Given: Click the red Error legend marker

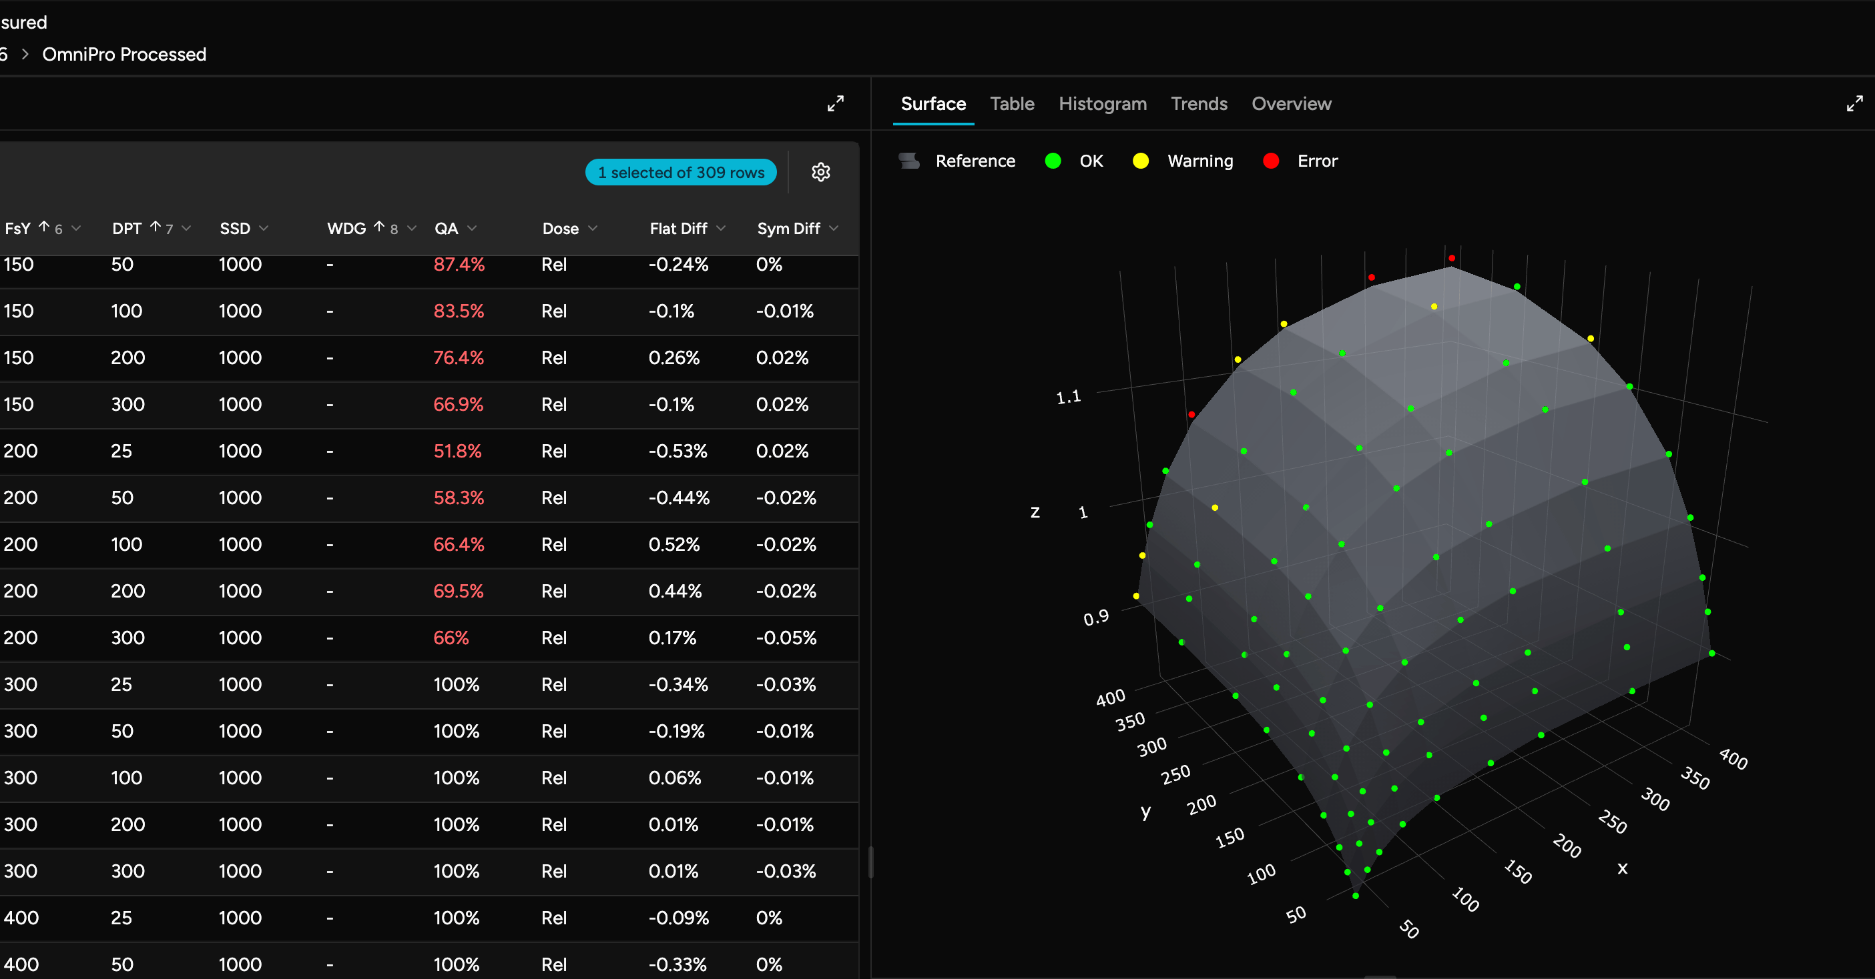Looking at the screenshot, I should coord(1271,161).
